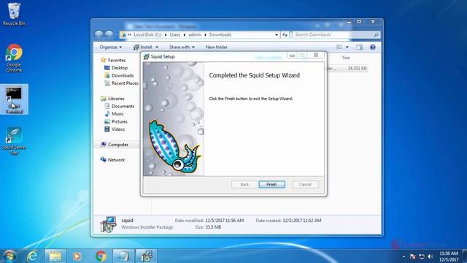Click Users in the address breadcrumb
The image size is (467, 263).
click(175, 35)
